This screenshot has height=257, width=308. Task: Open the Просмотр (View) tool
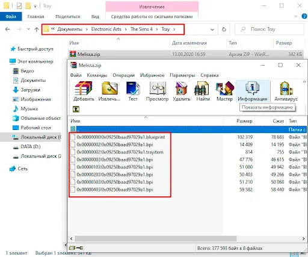157,91
